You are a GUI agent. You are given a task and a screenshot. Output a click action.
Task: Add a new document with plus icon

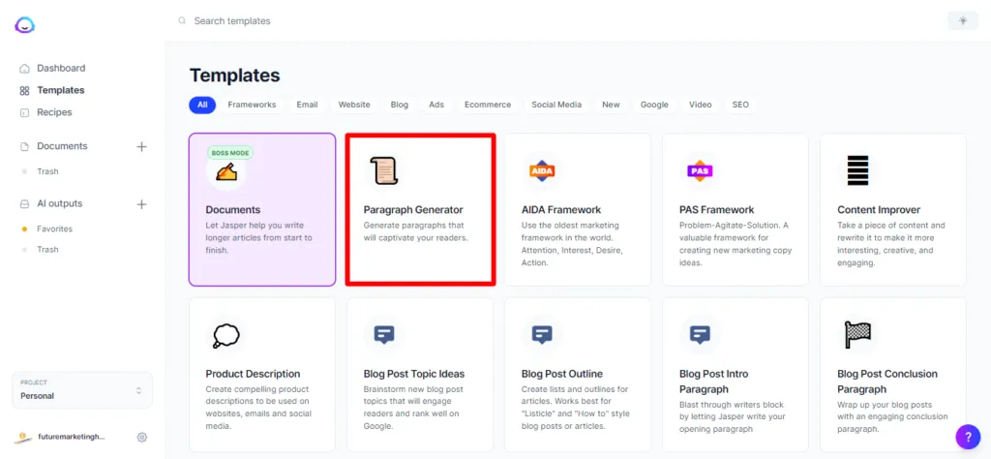(x=141, y=146)
